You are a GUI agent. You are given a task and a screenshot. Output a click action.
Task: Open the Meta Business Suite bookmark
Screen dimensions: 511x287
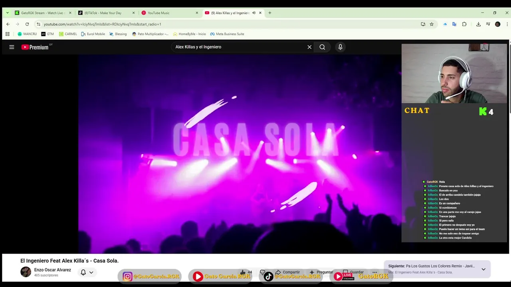227,34
